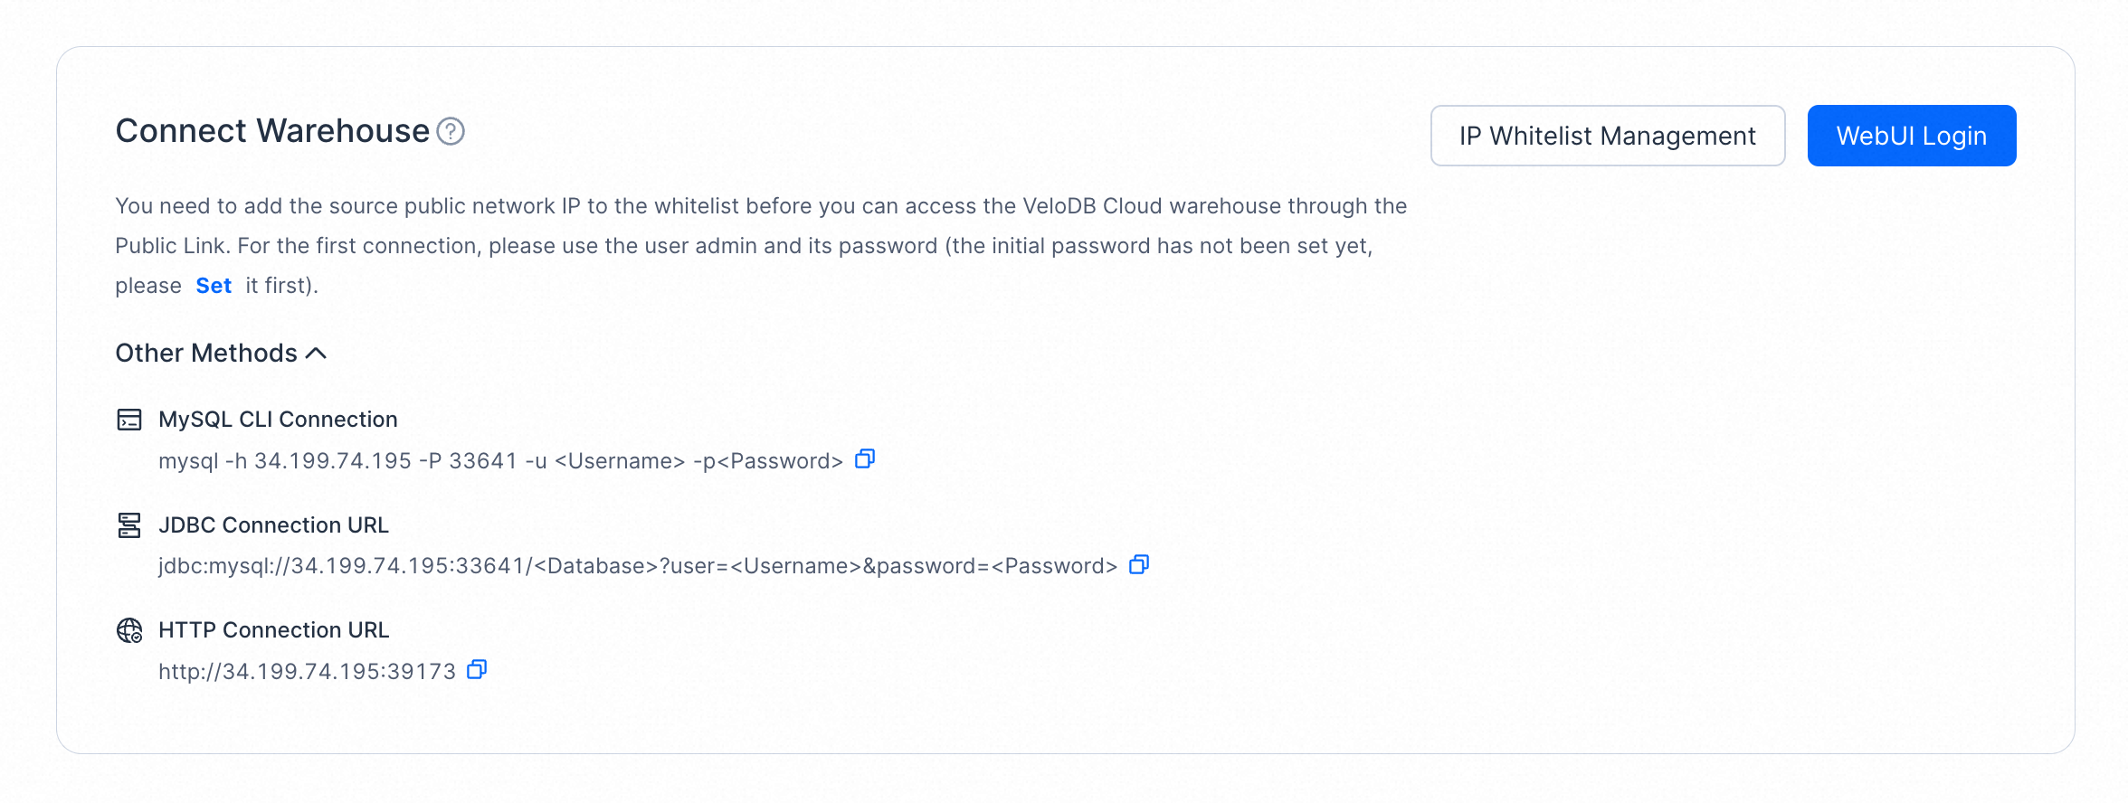The image size is (2128, 803).
Task: Click the whitelist instructions paragraph
Action: 760,246
